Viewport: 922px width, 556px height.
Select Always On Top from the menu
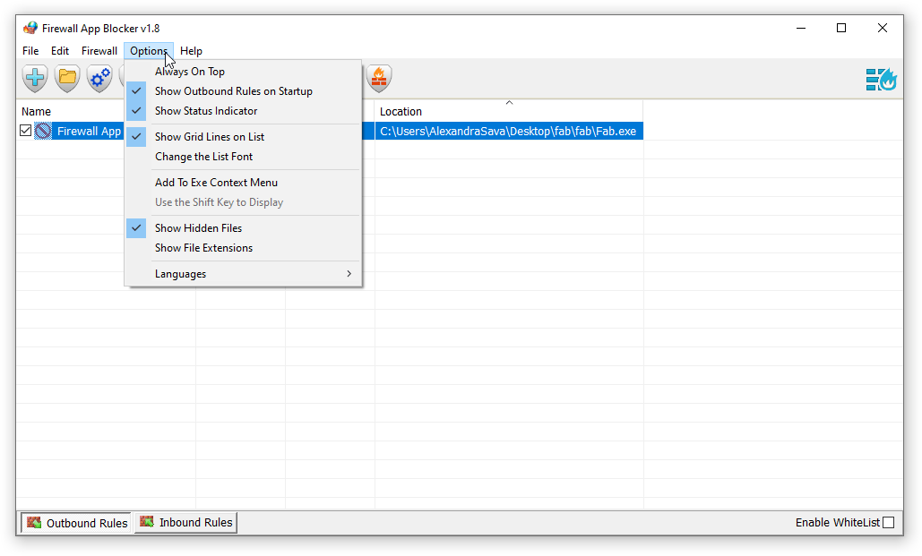(x=190, y=71)
